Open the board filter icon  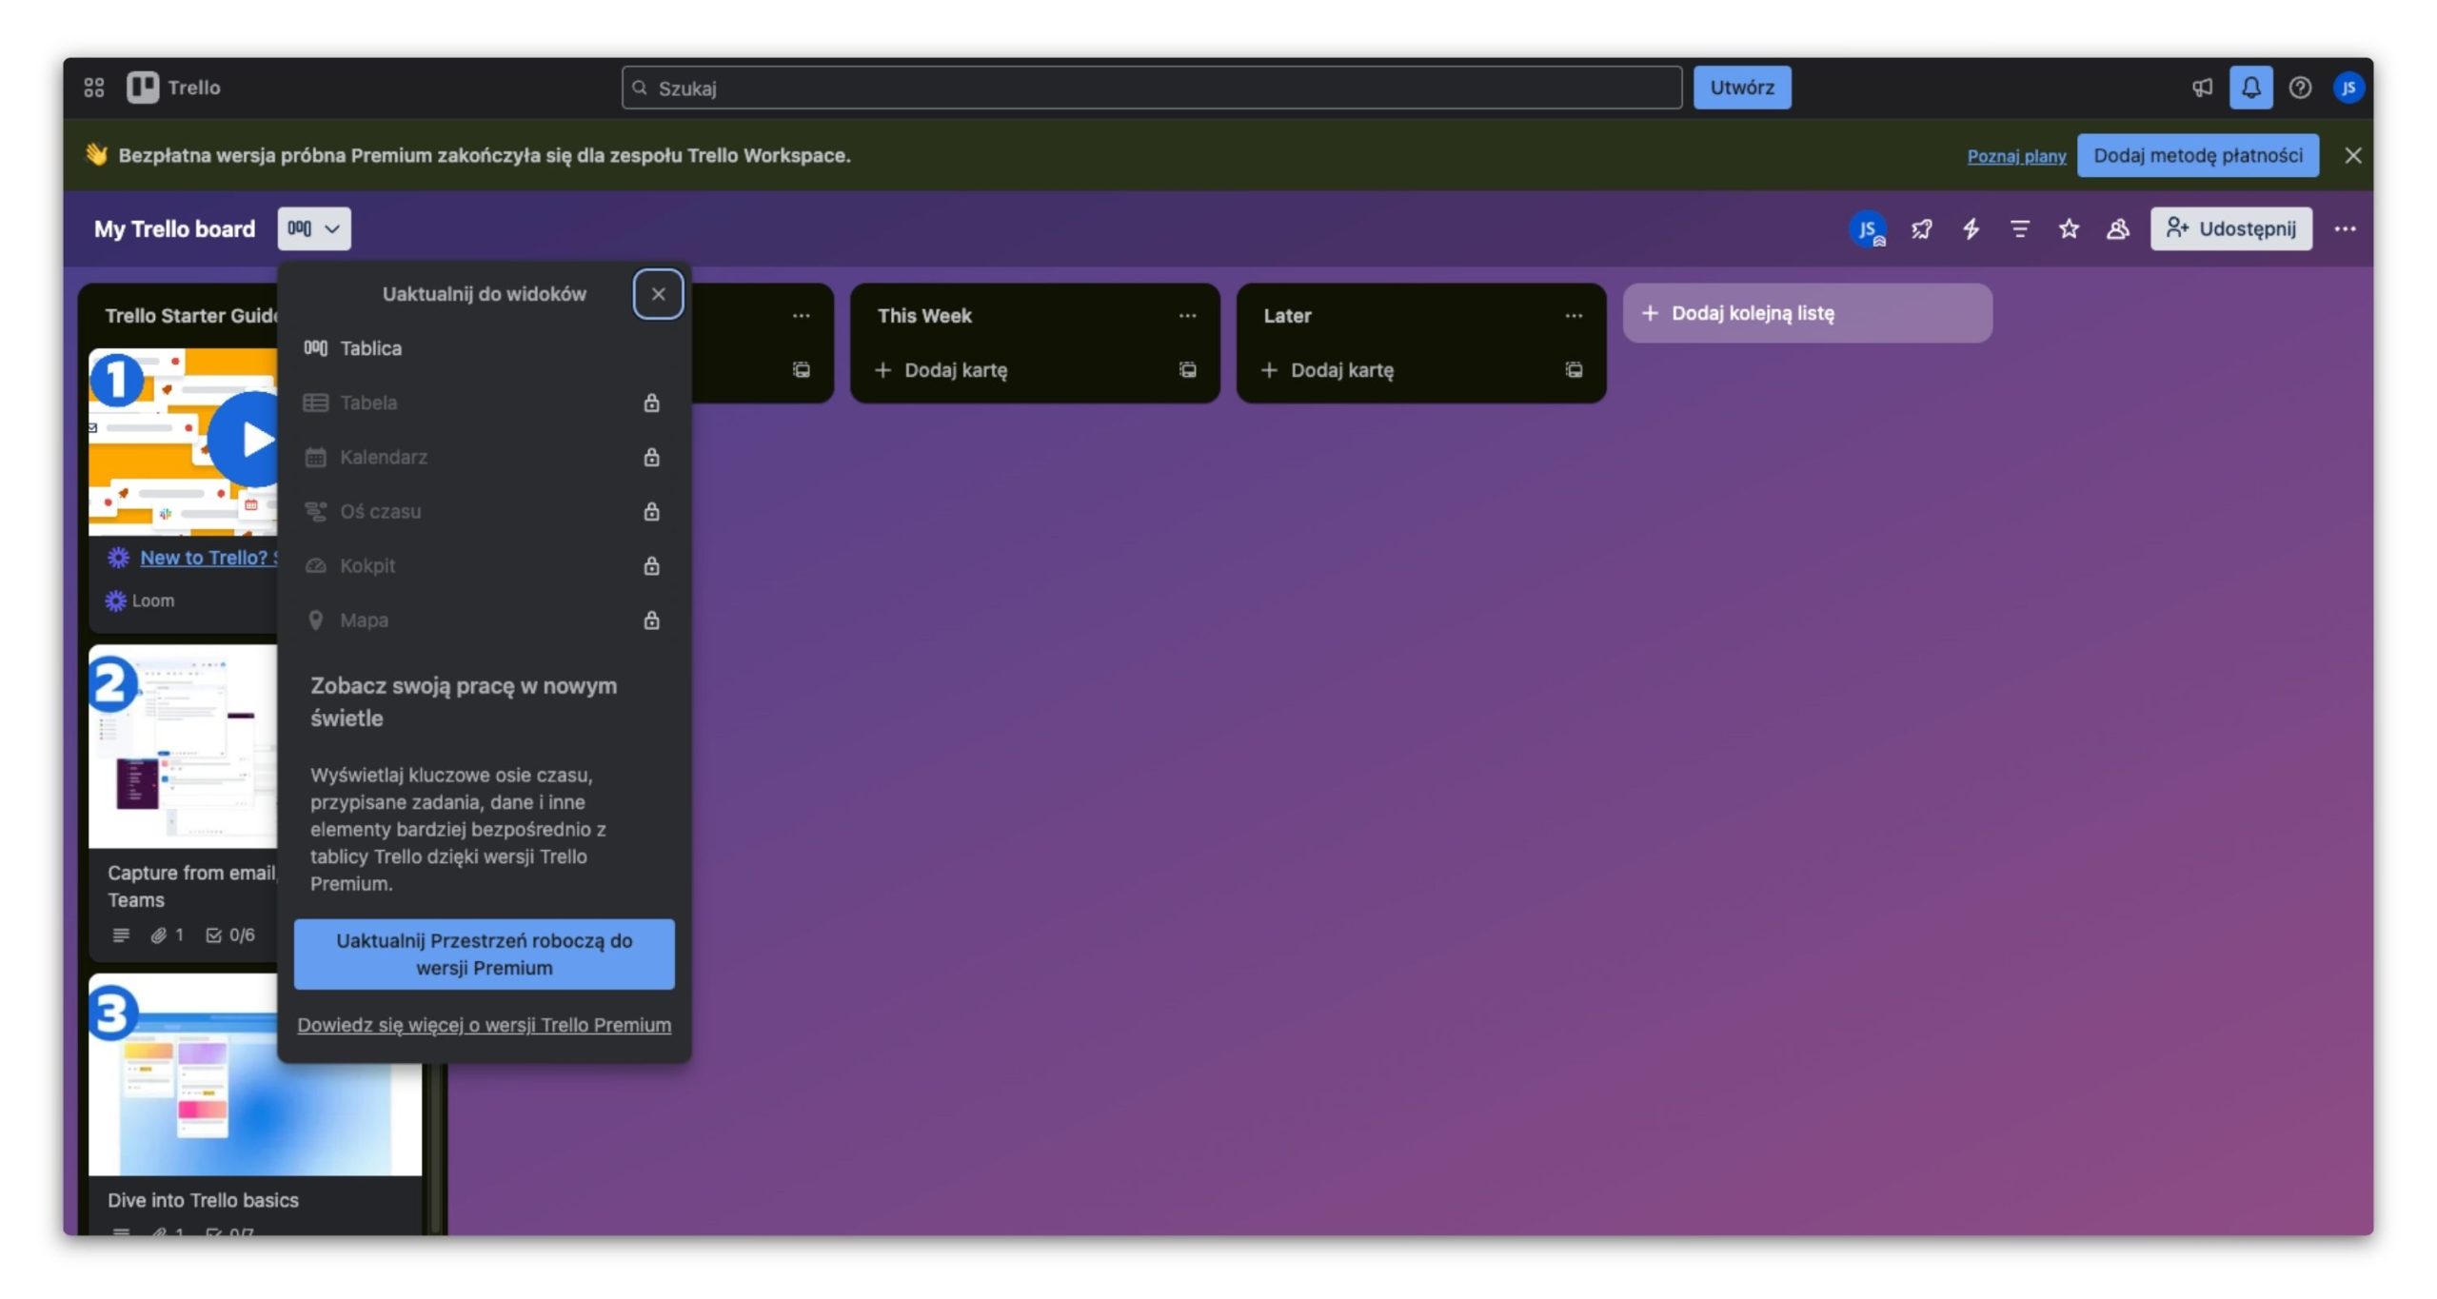(x=2019, y=228)
